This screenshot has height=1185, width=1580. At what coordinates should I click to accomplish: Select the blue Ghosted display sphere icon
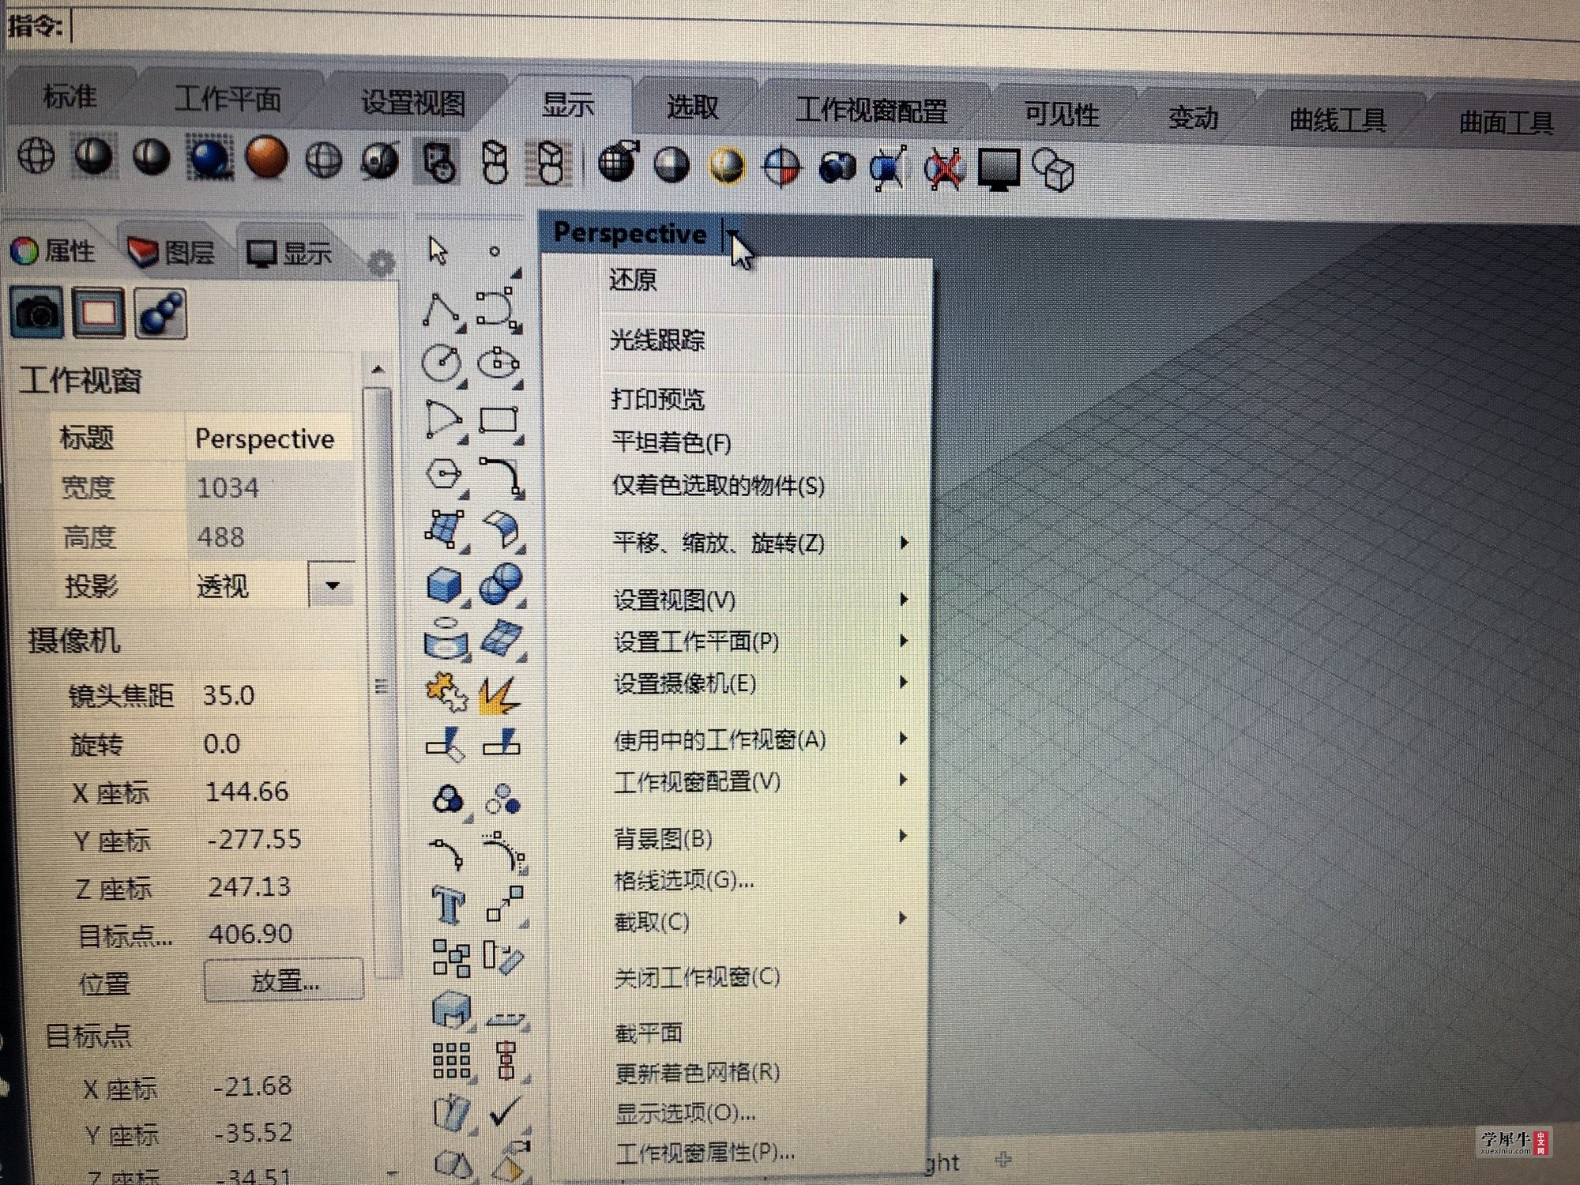209,158
